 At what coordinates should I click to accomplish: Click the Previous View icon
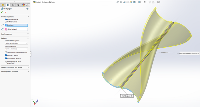tap(124, 2)
